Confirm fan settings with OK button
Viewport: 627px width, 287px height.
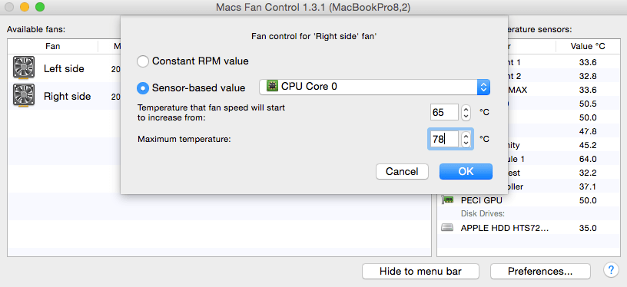pyautogui.click(x=466, y=172)
